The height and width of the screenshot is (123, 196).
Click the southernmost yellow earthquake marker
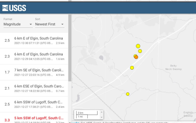point(128,94)
